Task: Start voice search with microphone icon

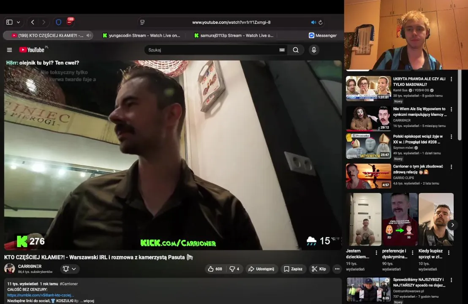Action: pyautogui.click(x=314, y=50)
